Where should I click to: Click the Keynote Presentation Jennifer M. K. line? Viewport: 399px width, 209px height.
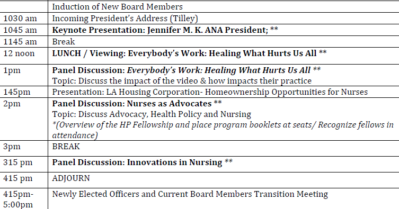point(165,30)
